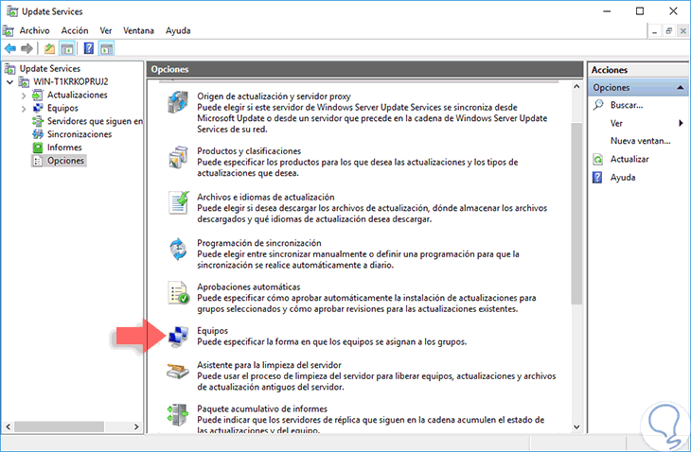Click the options list scroll down arrow
The height and width of the screenshot is (452, 691).
click(x=576, y=426)
